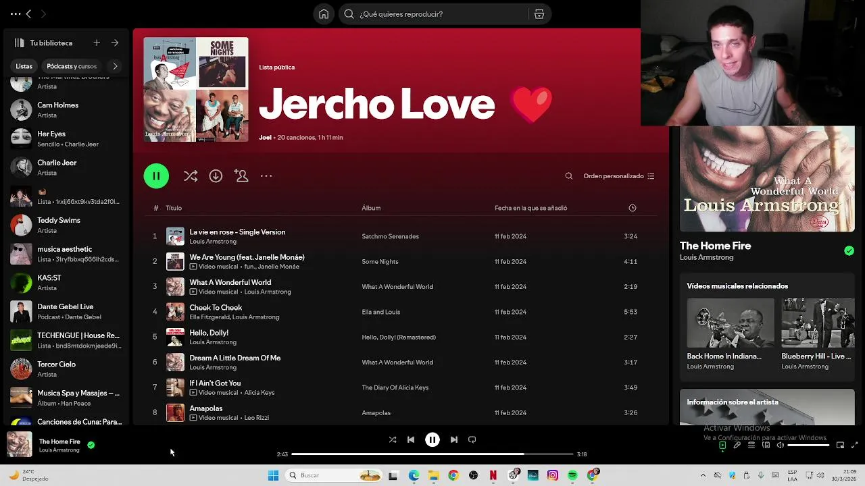The width and height of the screenshot is (865, 486).
Task: Sort by the Título column header
Action: (x=174, y=208)
